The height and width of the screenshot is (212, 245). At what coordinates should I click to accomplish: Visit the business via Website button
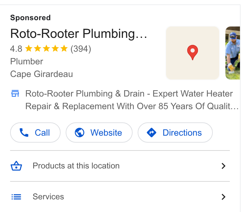[99, 132]
